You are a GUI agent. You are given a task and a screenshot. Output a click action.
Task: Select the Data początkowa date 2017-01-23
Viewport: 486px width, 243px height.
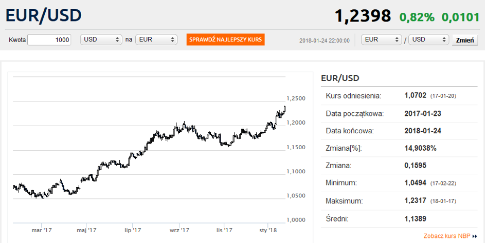(x=423, y=113)
